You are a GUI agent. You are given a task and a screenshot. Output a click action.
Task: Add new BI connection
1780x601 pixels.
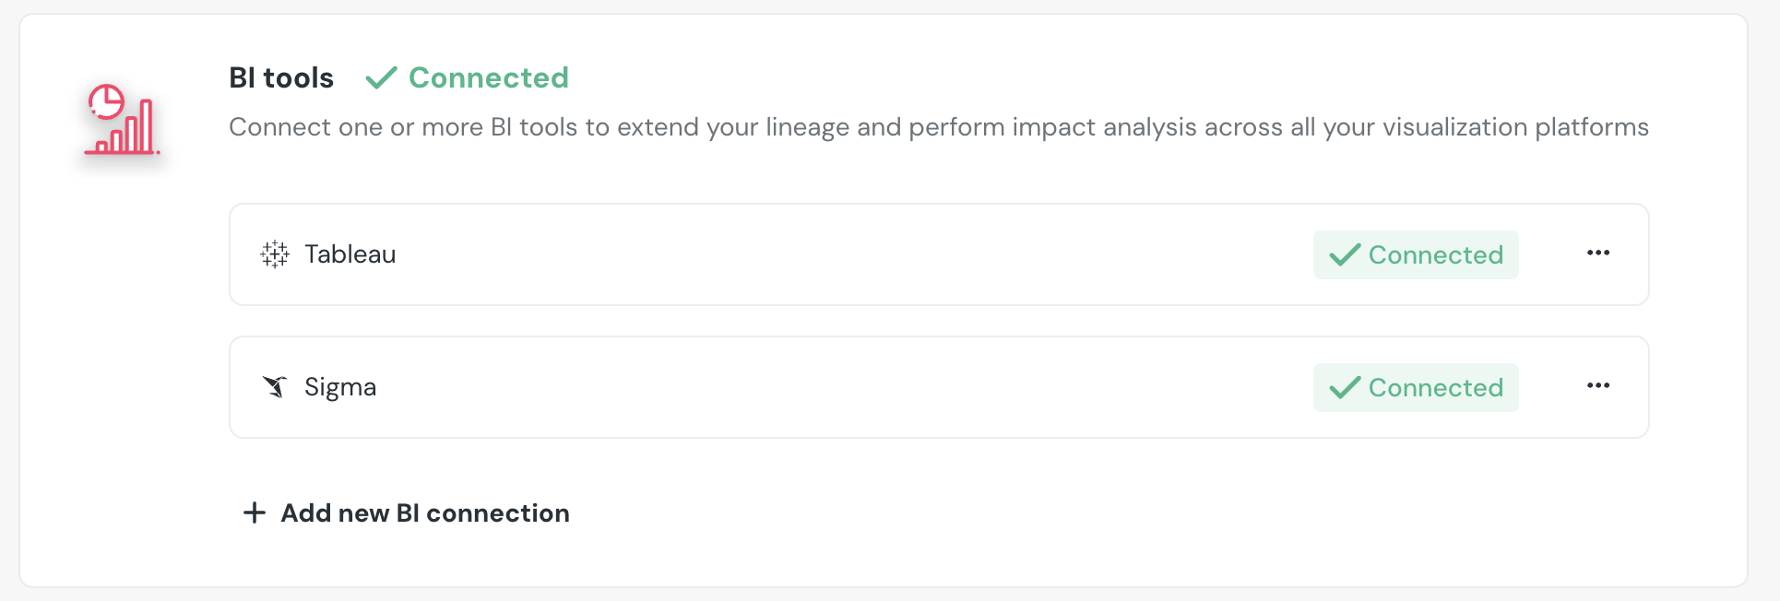tap(424, 513)
